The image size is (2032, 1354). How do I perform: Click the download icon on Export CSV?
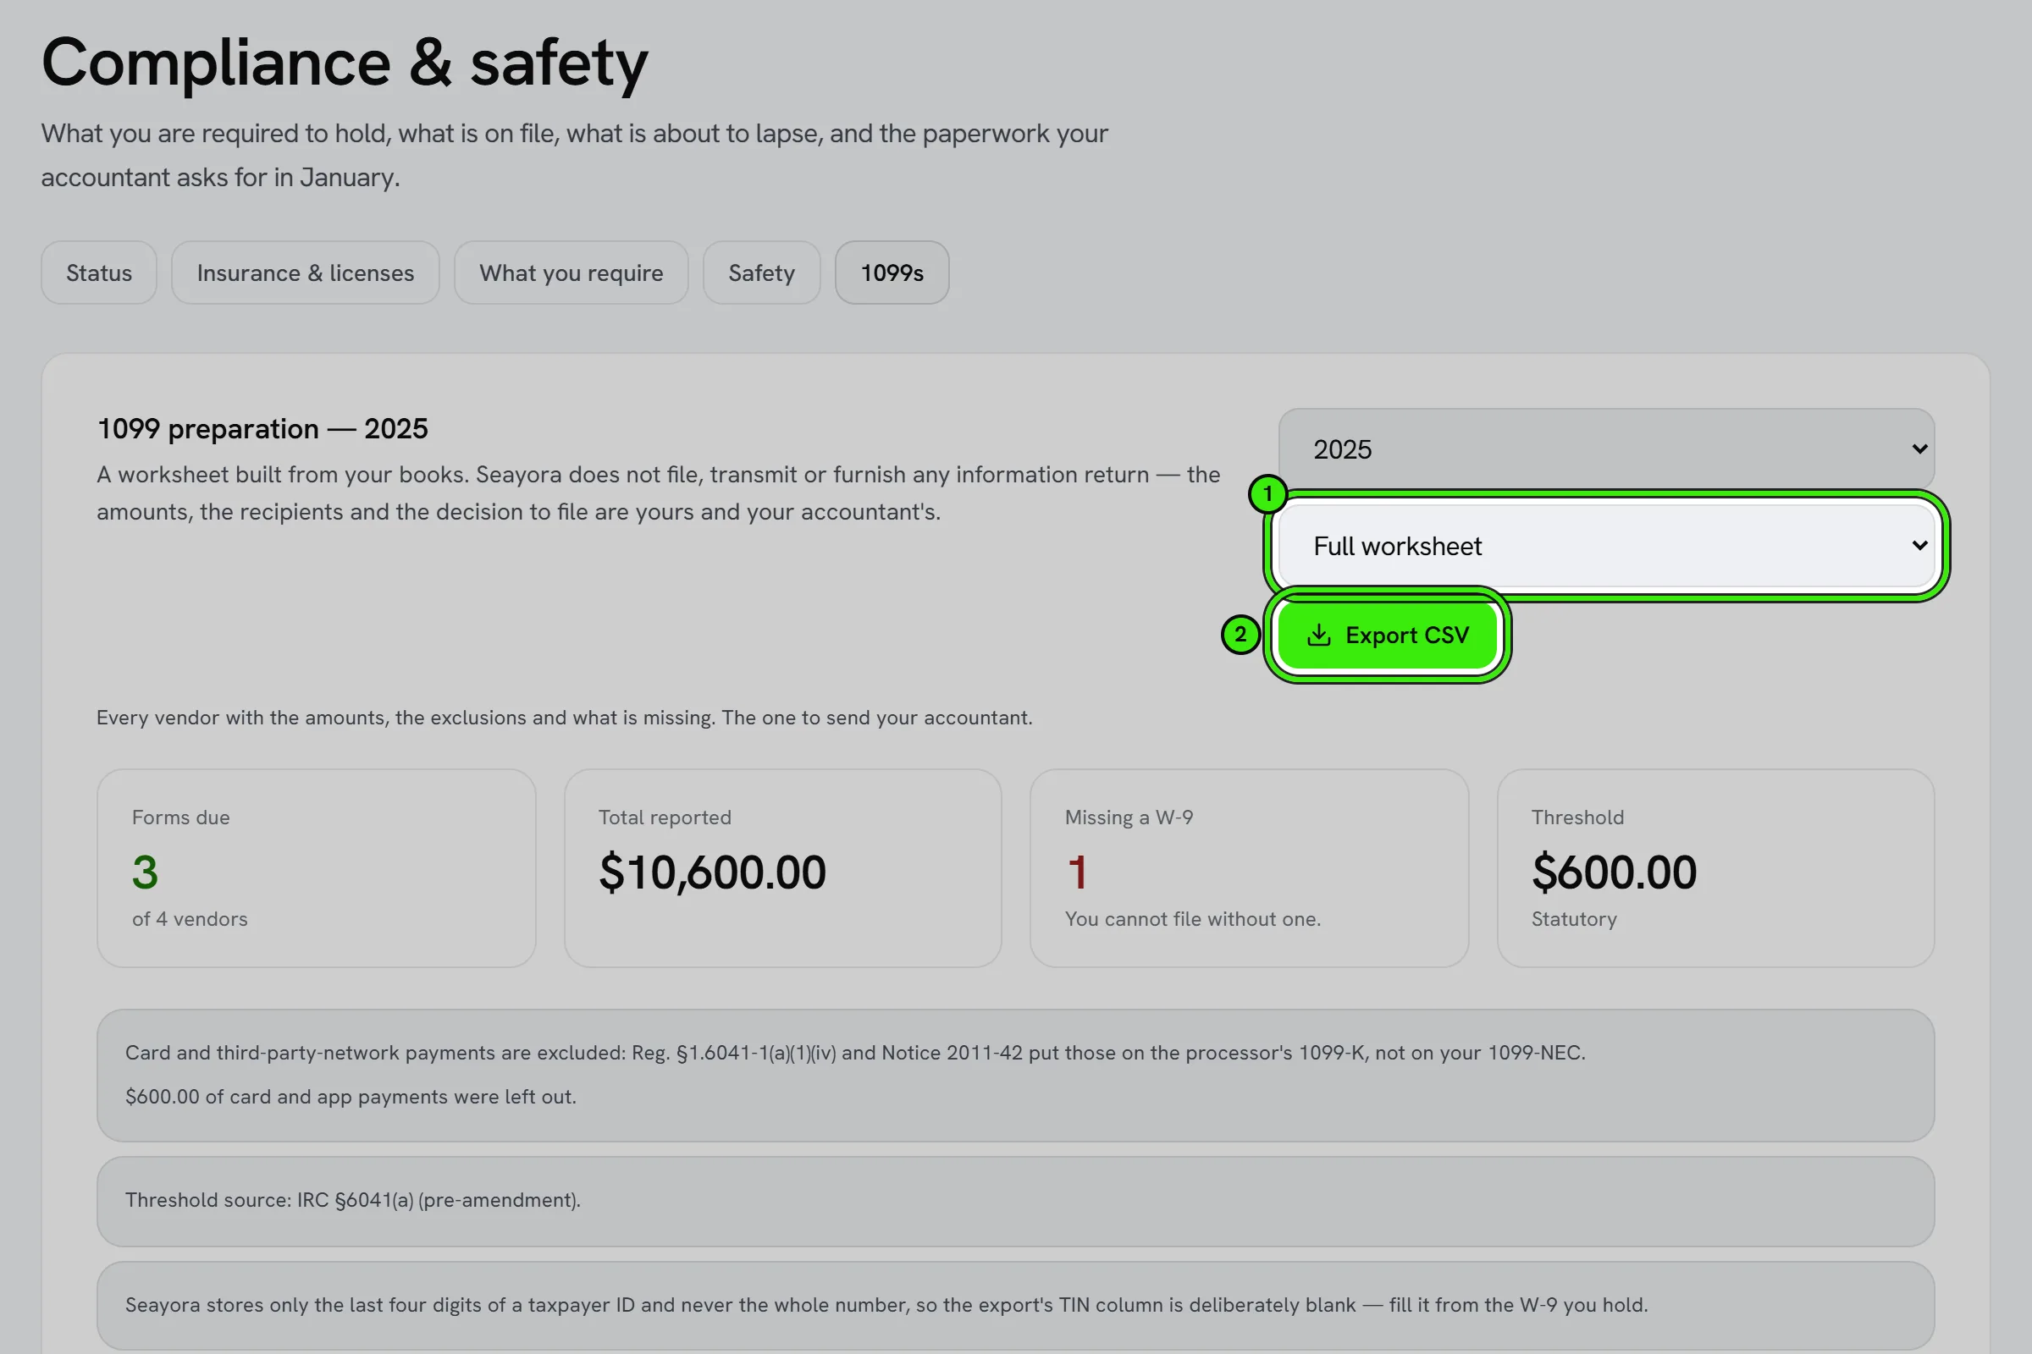1318,635
